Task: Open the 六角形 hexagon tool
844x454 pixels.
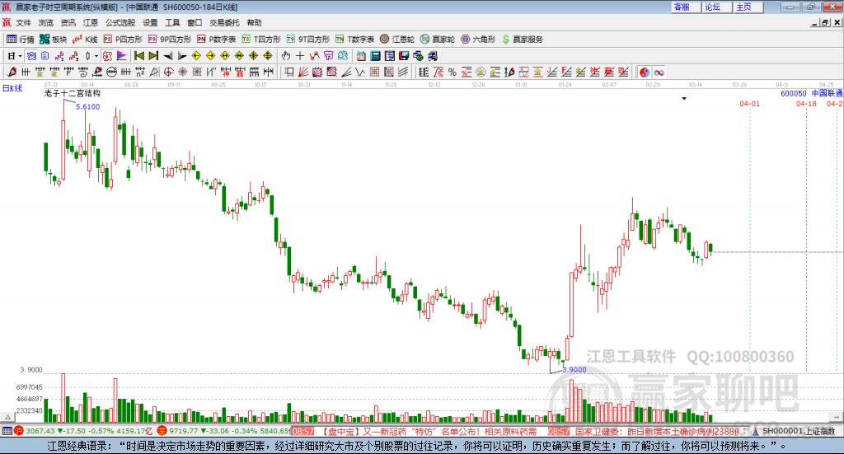Action: [478, 40]
